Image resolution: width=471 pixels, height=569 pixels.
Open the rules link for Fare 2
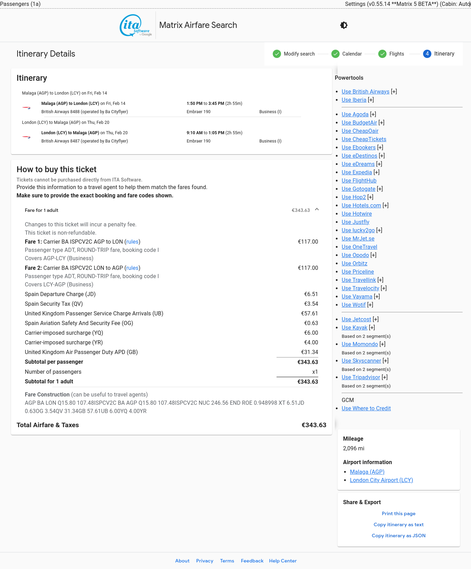(x=132, y=268)
